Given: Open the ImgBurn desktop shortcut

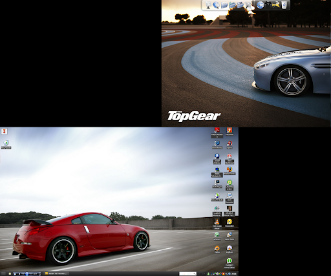Looking at the screenshot, I should coord(230,249).
